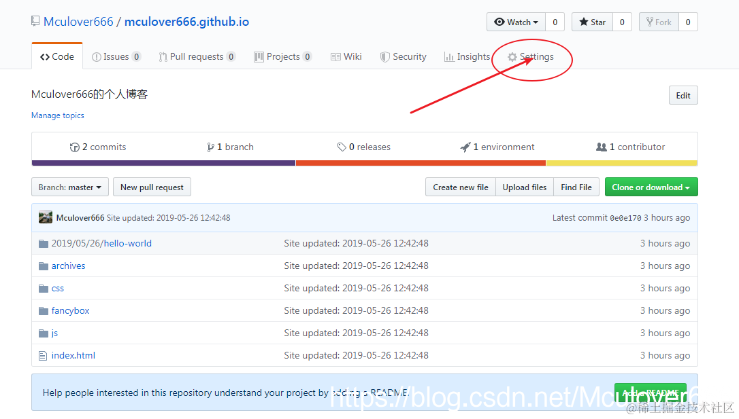Click Find File button
Viewport: 739px width, 419px height.
(x=576, y=187)
